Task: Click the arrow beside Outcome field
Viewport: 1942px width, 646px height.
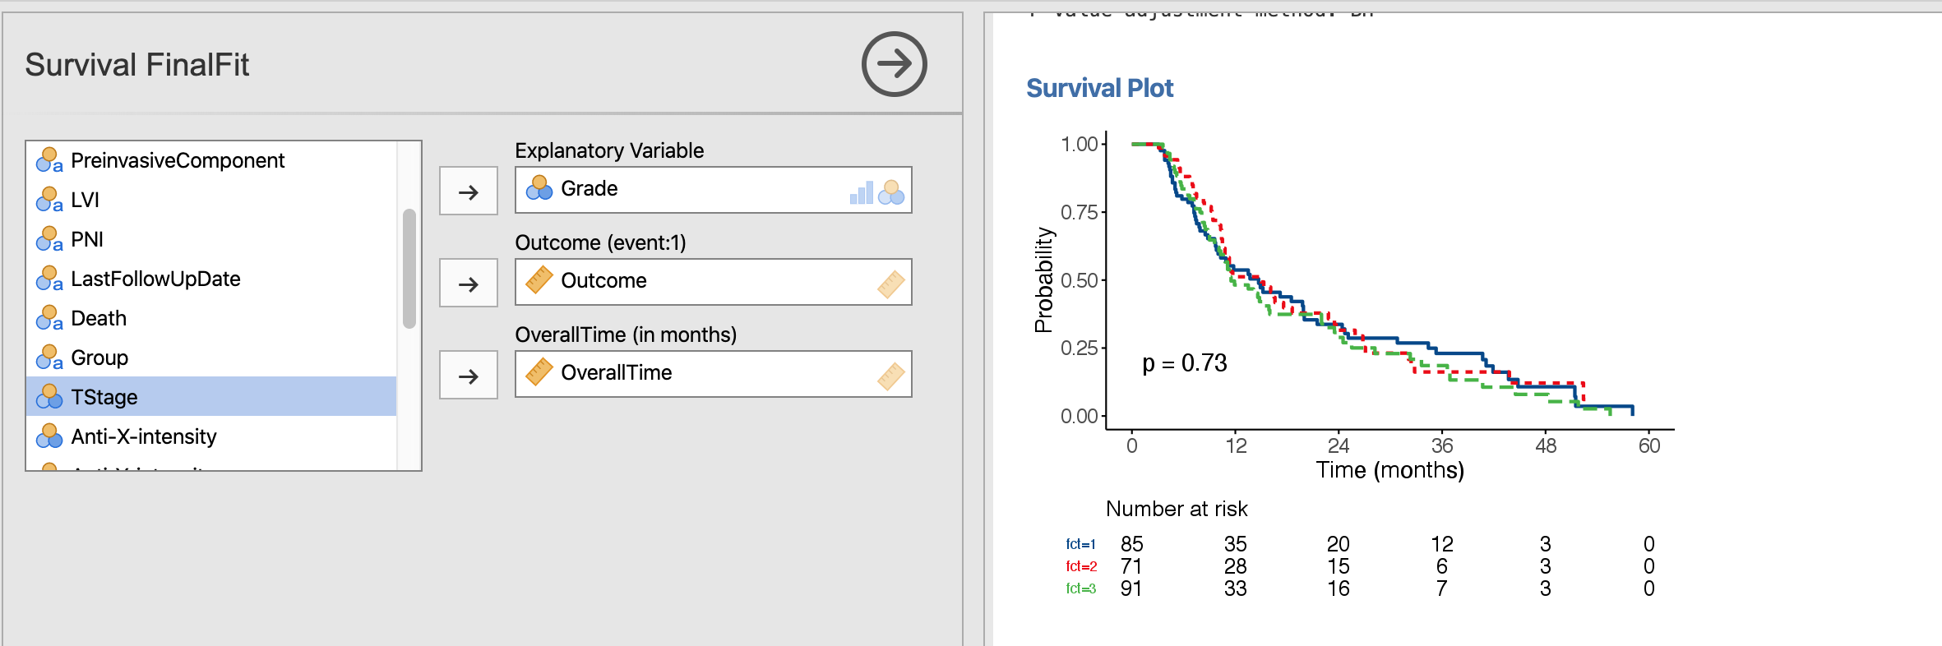Action: click(468, 284)
